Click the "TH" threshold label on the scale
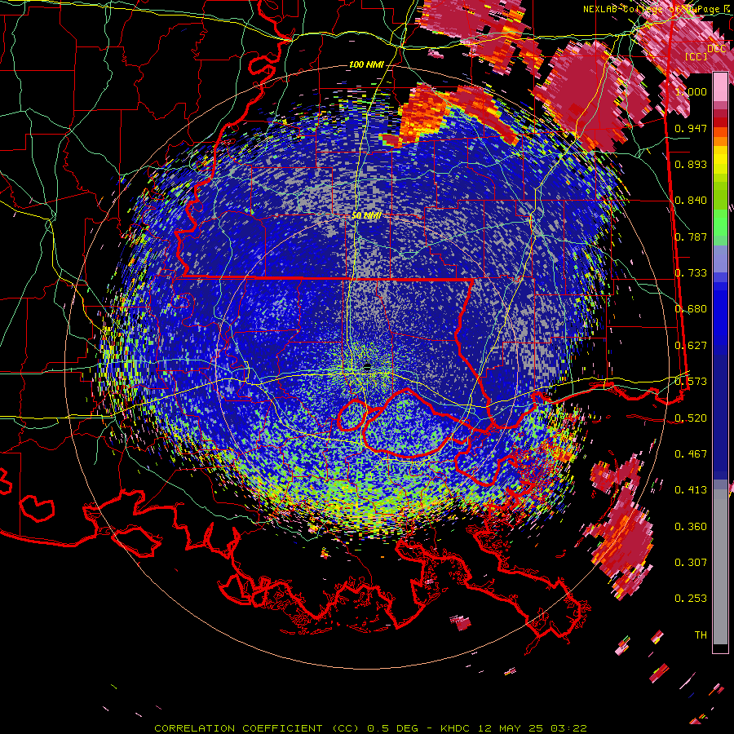The image size is (734, 734). (701, 635)
